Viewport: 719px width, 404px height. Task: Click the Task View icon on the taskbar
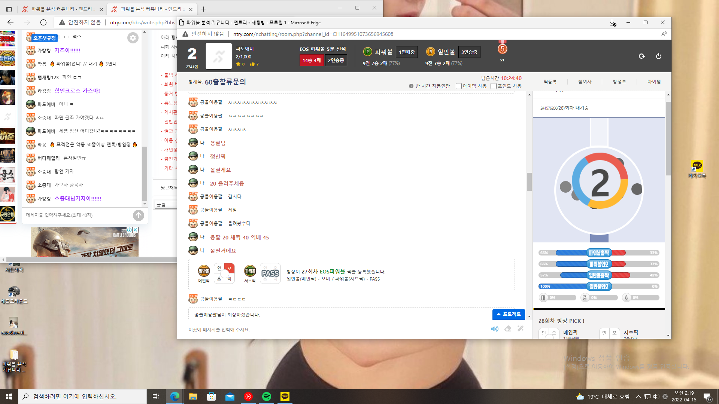click(156, 397)
